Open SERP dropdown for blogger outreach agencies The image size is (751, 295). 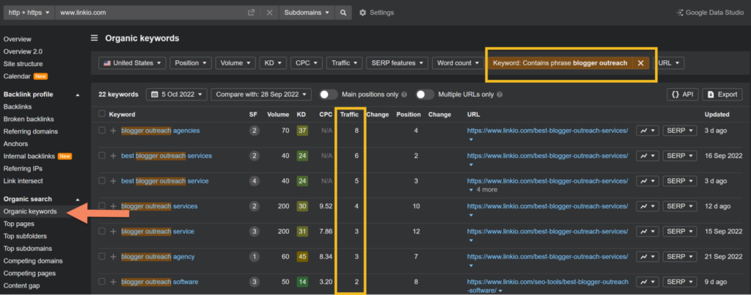pos(679,131)
